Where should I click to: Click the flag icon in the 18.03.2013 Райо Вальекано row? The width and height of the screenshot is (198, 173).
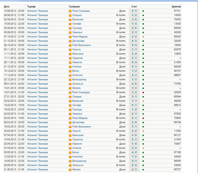click(x=70, y=127)
